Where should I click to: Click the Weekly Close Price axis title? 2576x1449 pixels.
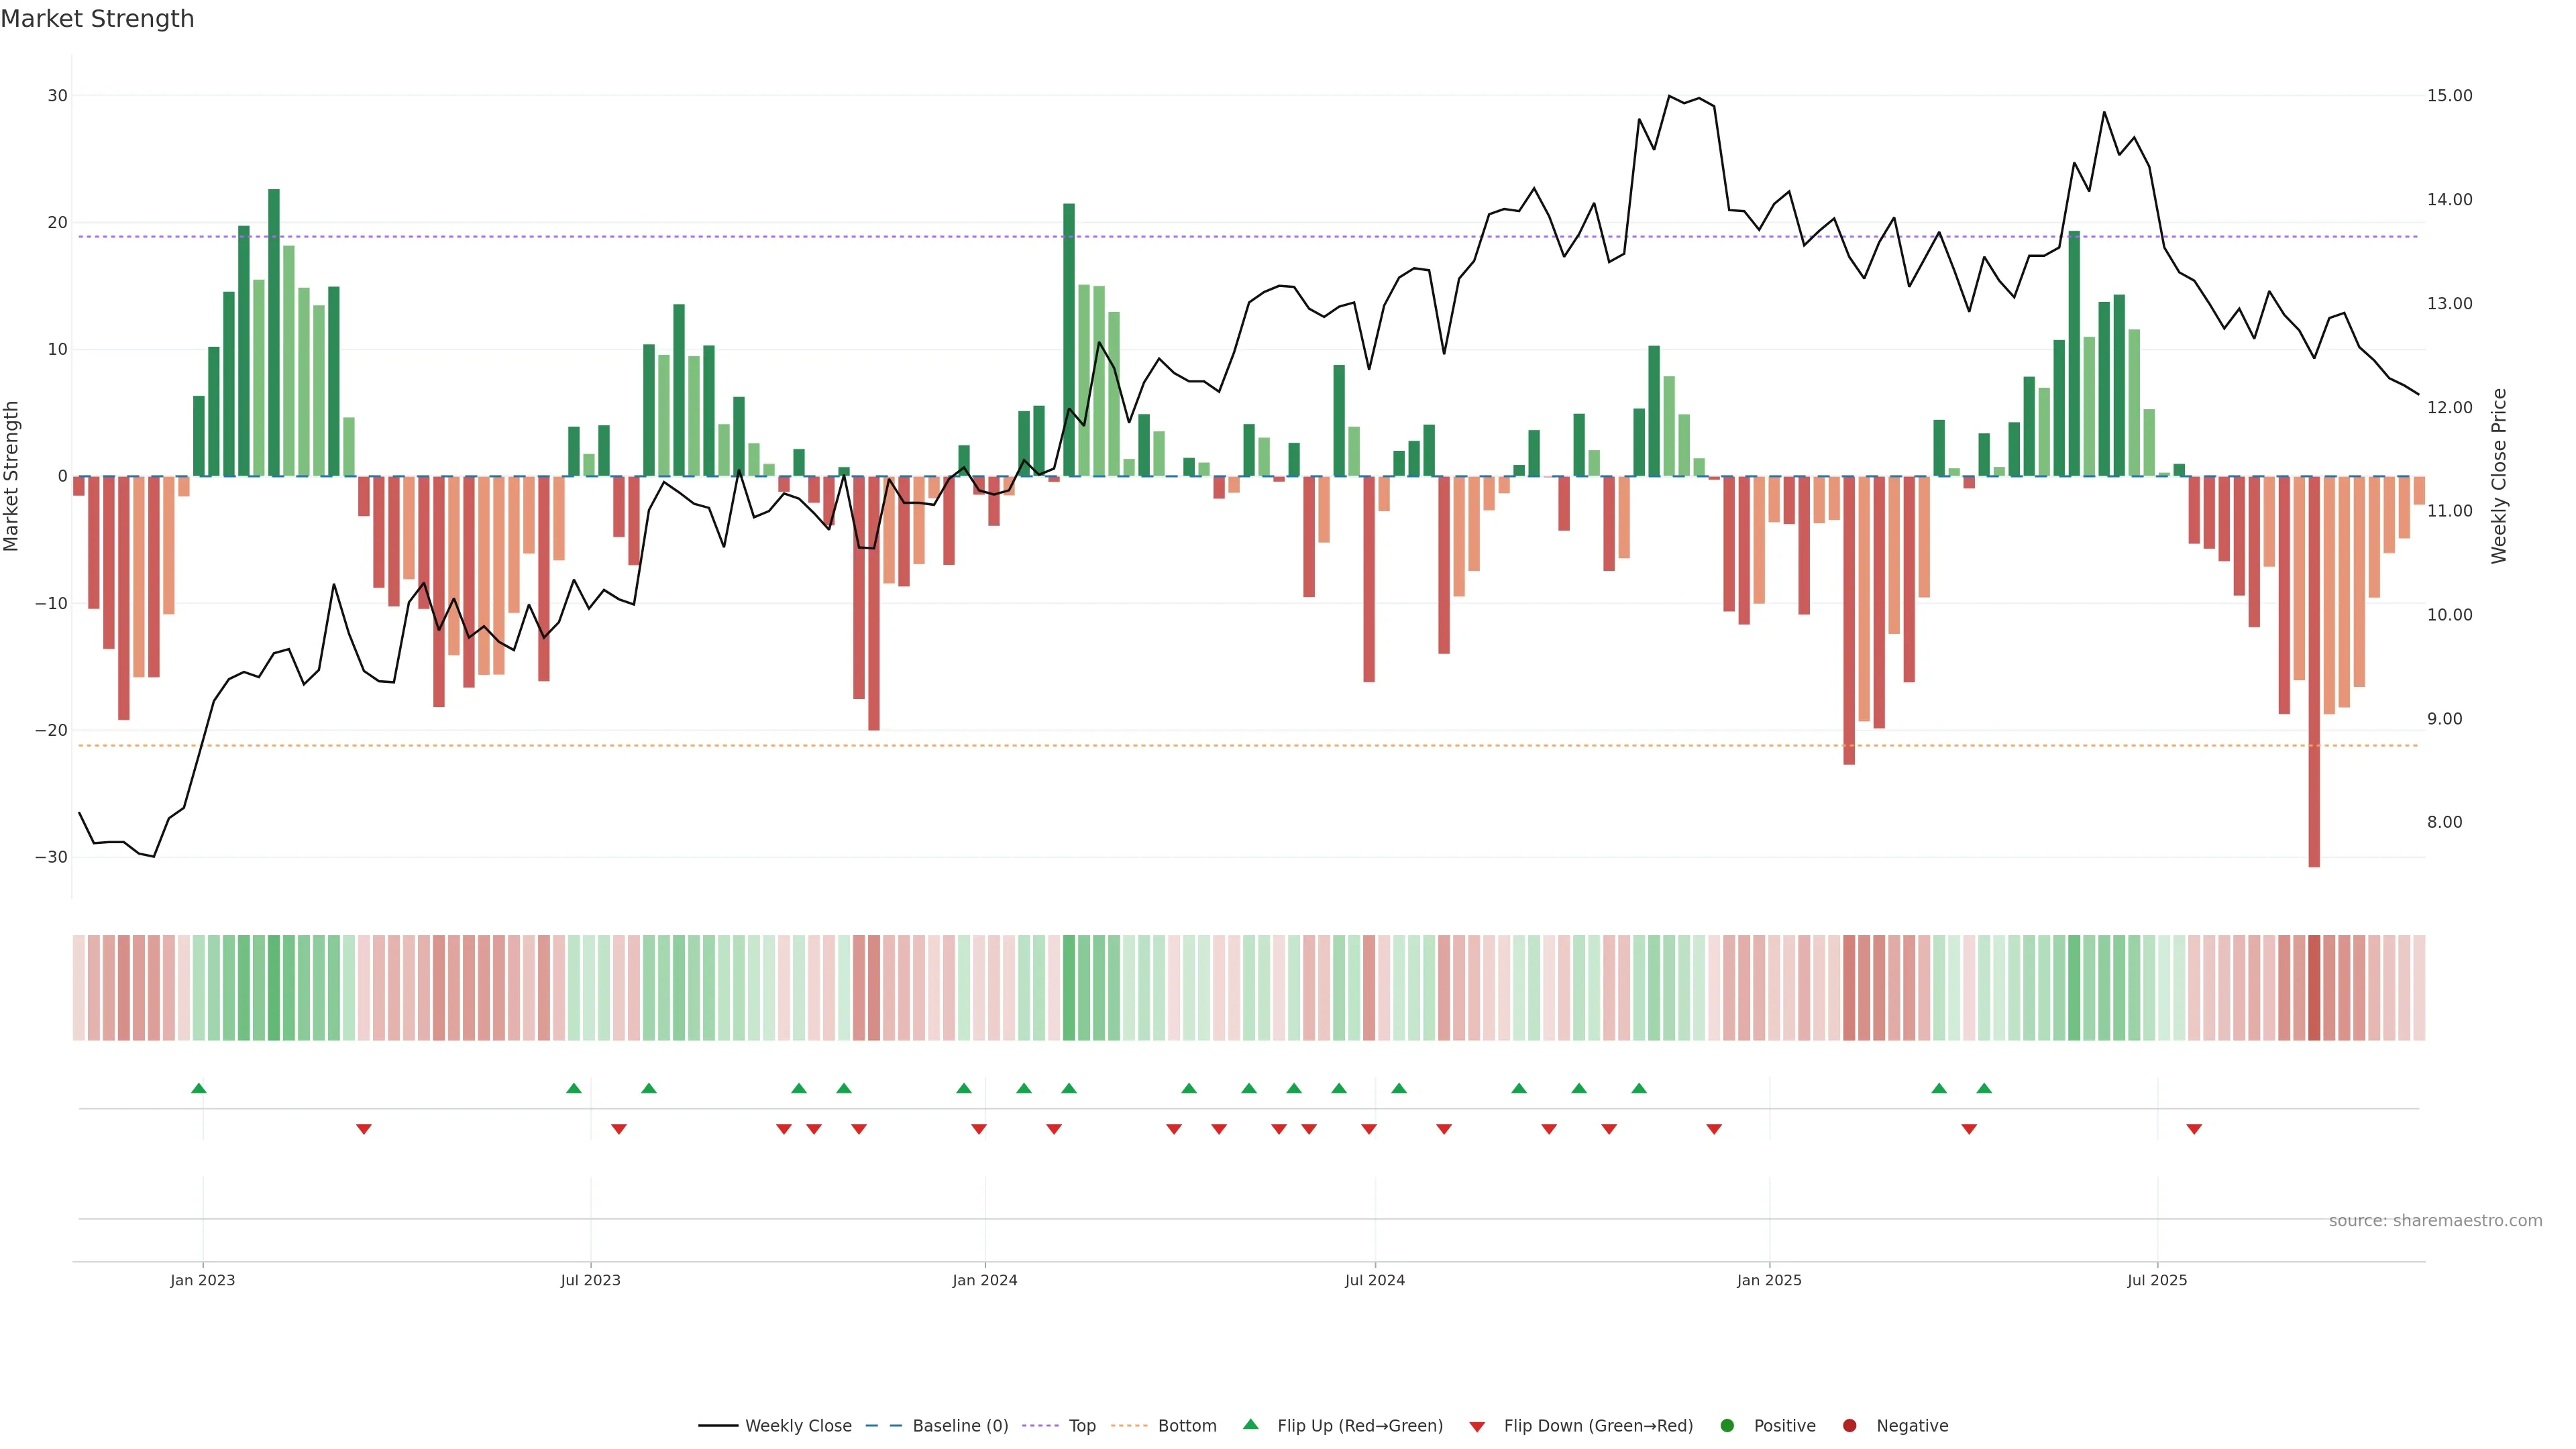tap(2500, 476)
